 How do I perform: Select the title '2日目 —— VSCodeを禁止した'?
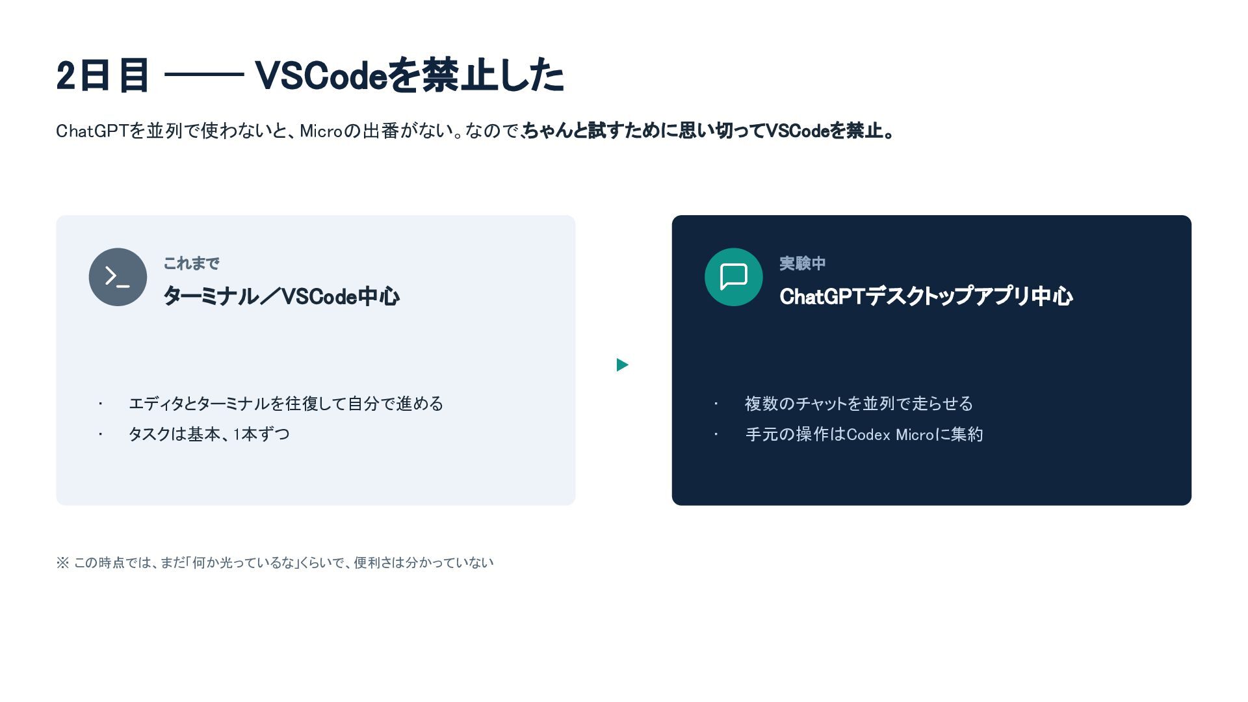(x=310, y=75)
